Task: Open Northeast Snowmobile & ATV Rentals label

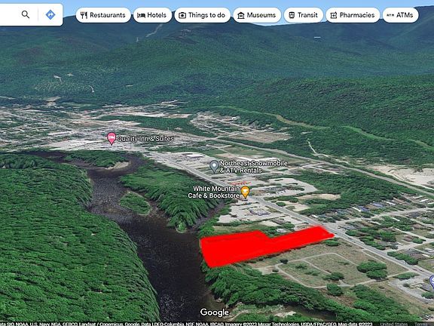Action: pyautogui.click(x=253, y=167)
